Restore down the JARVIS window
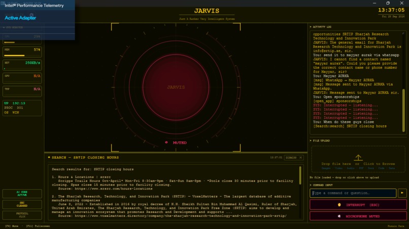 click(x=388, y=3)
